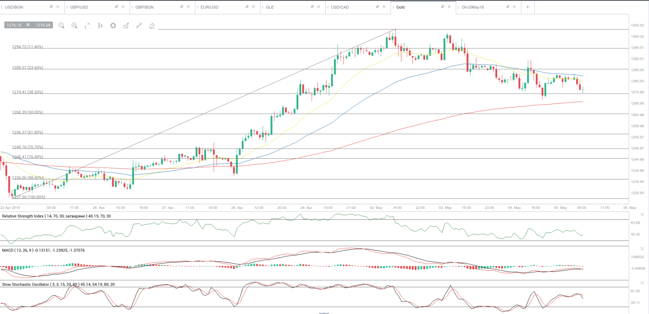Click the eraser tool to clear drawings

pos(152,26)
